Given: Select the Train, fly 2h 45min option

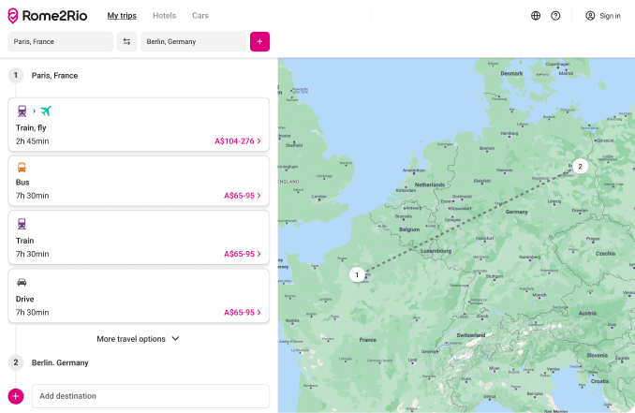Looking at the screenshot, I should (x=139, y=125).
